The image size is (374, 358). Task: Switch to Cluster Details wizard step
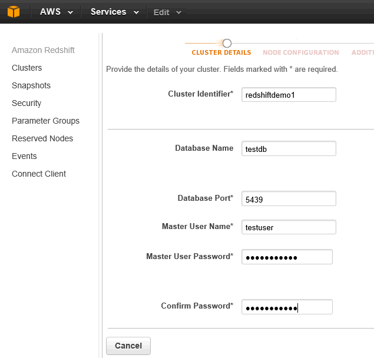tap(221, 52)
